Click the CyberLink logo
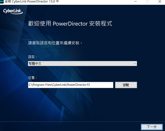 (x=13, y=11)
